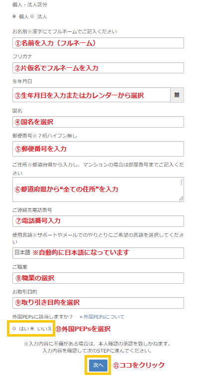The image size is (197, 376).
Task: Select the 法人 radio button
Action: [x=32, y=16]
